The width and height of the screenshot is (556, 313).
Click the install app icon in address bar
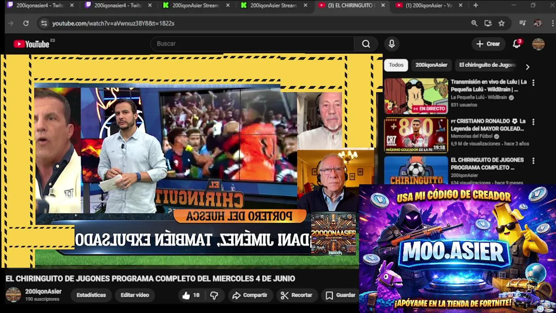[x=488, y=23]
